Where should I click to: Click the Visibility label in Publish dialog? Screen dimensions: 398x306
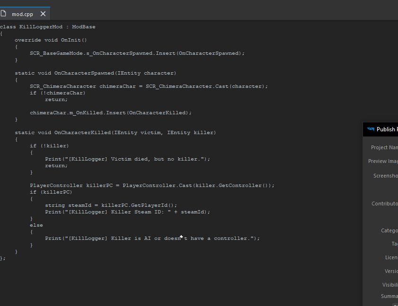(x=389, y=285)
